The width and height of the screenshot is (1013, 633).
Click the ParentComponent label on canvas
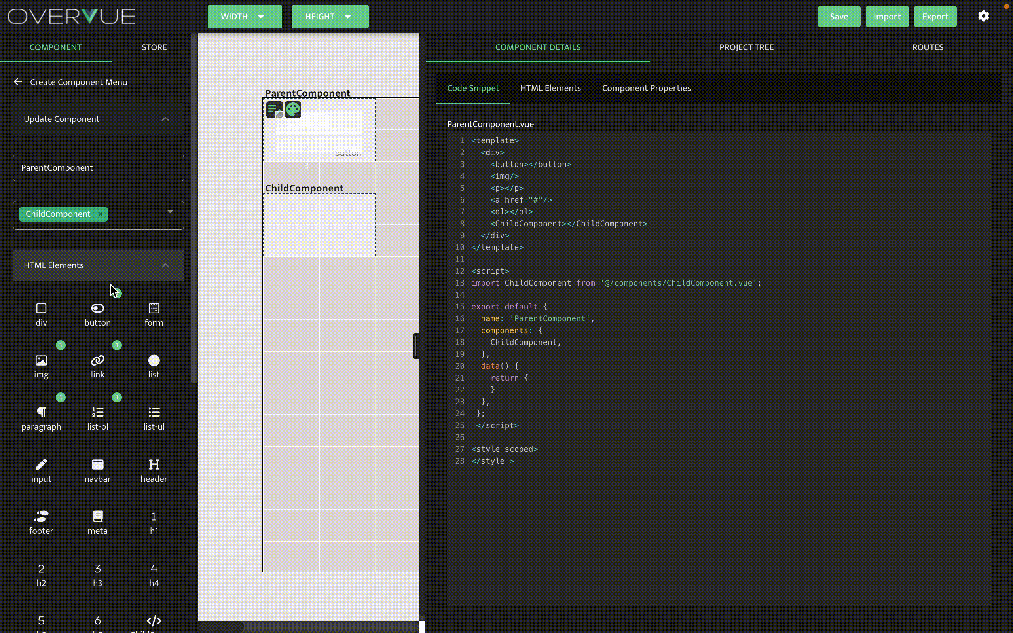click(308, 93)
